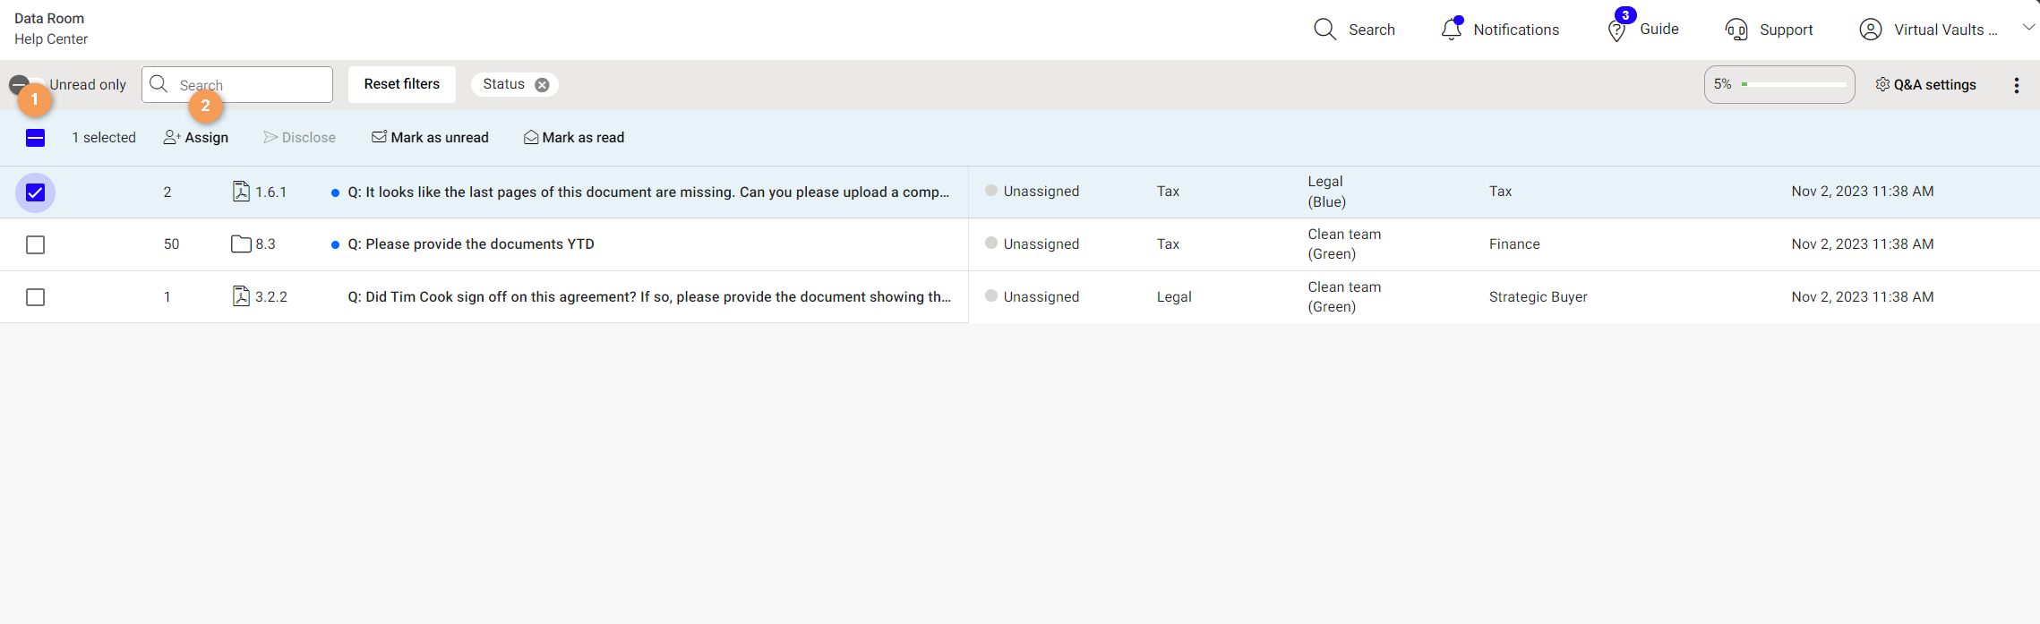Remove the Status filter chip

click(x=542, y=85)
